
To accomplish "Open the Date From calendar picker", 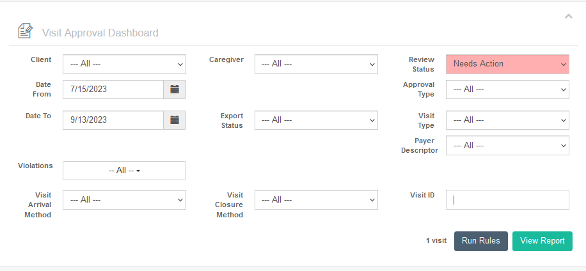I will click(x=175, y=89).
